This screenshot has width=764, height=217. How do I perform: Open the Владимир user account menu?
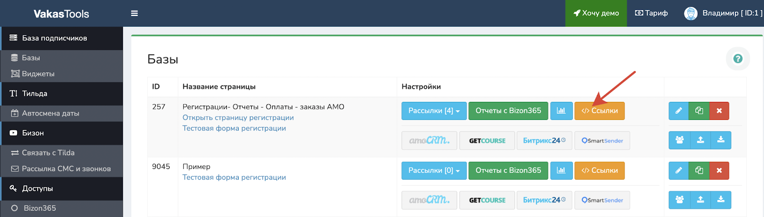(723, 13)
